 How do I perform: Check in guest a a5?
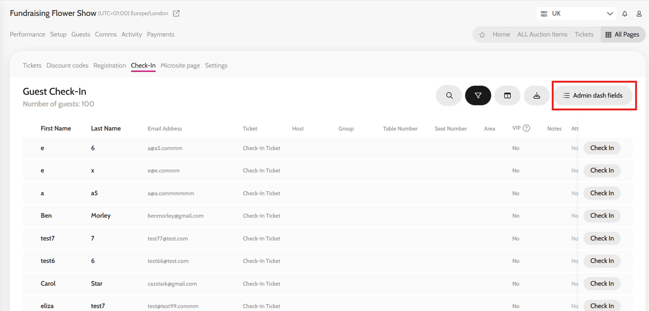pyautogui.click(x=602, y=193)
